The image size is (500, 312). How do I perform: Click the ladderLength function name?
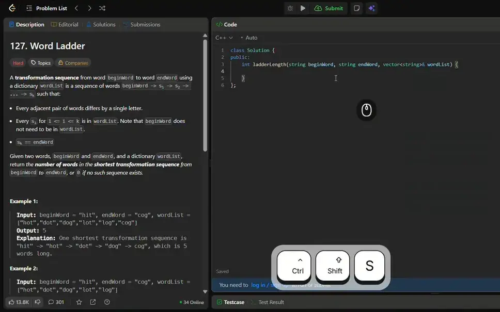270,64
